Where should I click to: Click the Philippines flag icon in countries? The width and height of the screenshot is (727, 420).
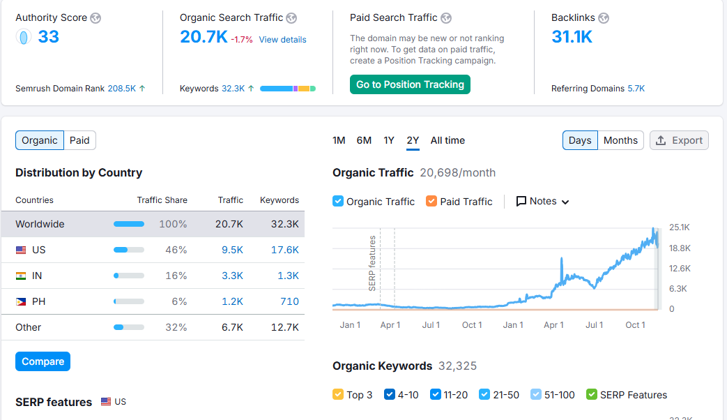point(21,301)
